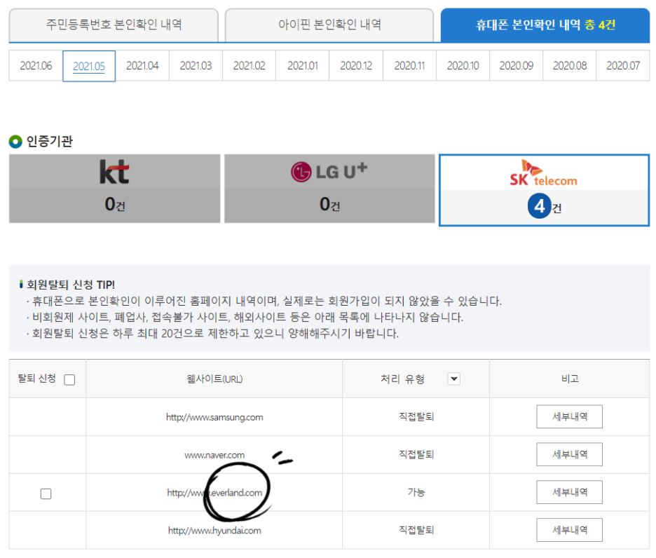Open 세부내역 for naver.com
The width and height of the screenshot is (656, 558).
click(569, 454)
